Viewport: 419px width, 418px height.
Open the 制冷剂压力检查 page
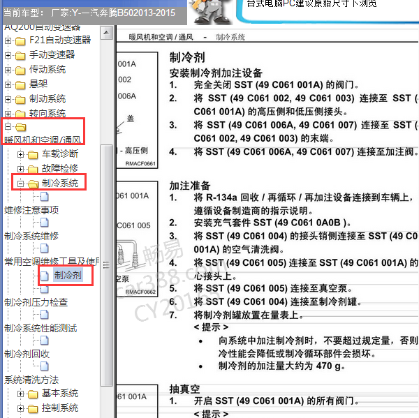click(x=36, y=302)
